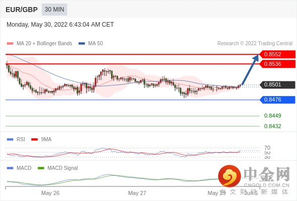Select the 0.8552 resistance price tag
This screenshot has height=201, width=297.
(277, 54)
